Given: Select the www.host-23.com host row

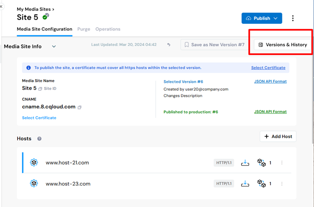Looking at the screenshot, I should [x=157, y=184].
